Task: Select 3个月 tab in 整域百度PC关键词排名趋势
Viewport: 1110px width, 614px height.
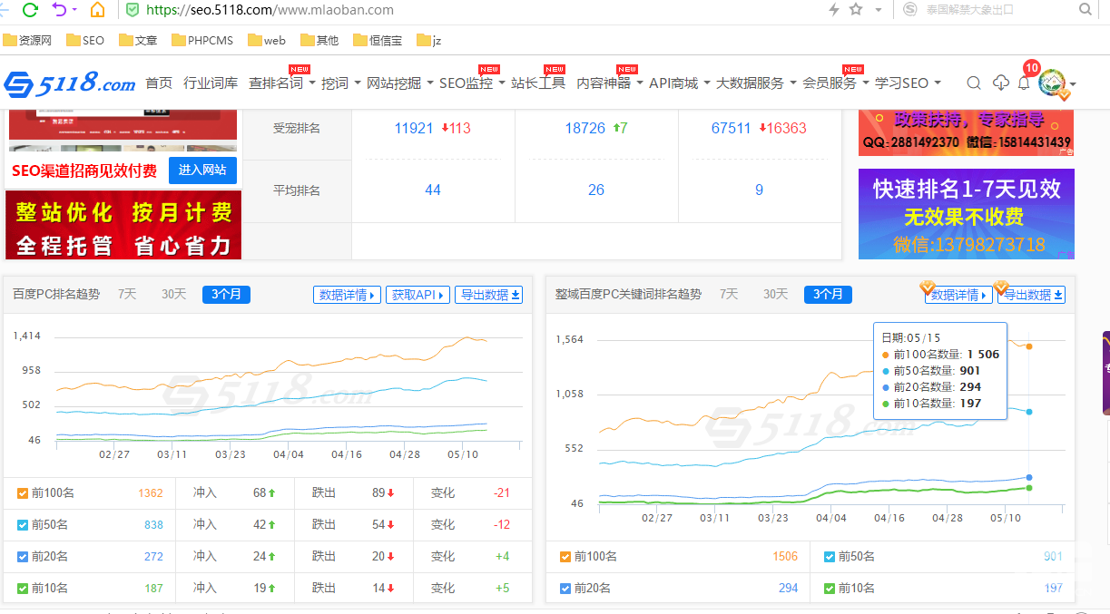Action: (828, 295)
